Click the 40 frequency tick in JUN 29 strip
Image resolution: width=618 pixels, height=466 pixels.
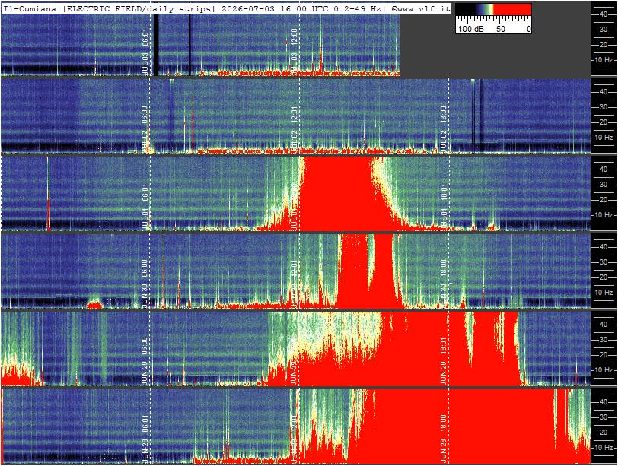pos(603,325)
